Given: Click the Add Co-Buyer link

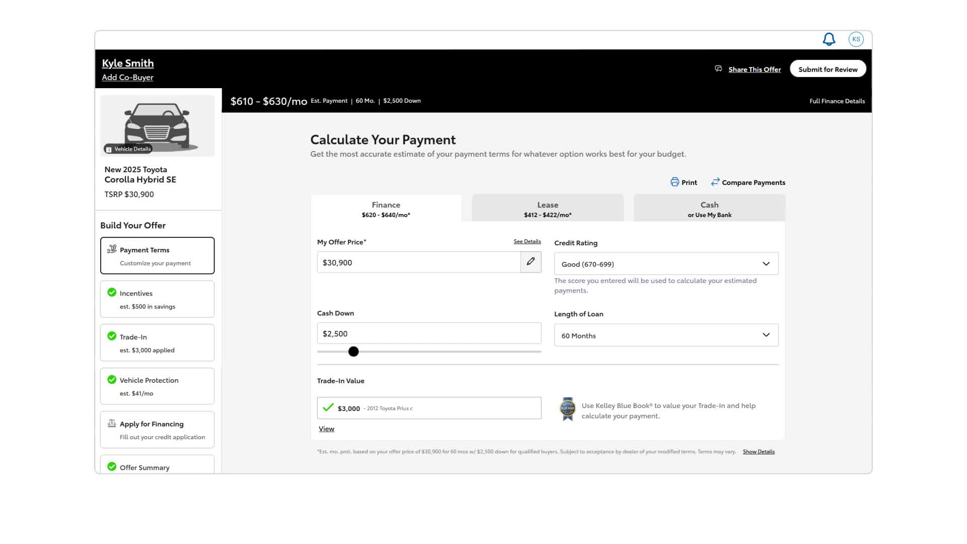Looking at the screenshot, I should [x=127, y=78].
